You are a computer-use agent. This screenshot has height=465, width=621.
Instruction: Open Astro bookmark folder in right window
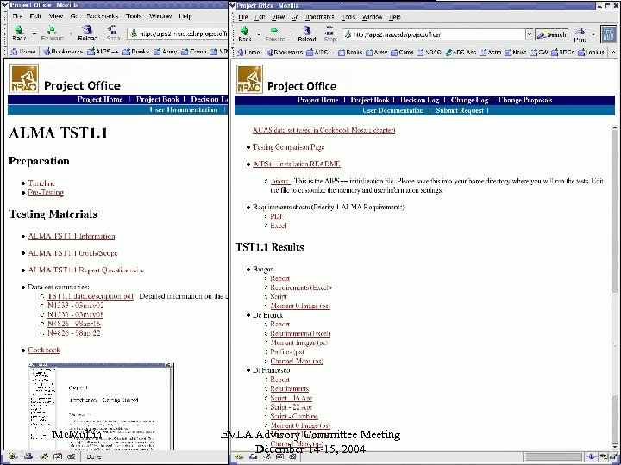click(x=490, y=52)
